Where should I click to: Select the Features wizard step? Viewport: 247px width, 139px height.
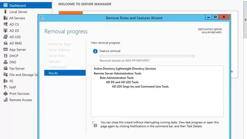(54, 61)
